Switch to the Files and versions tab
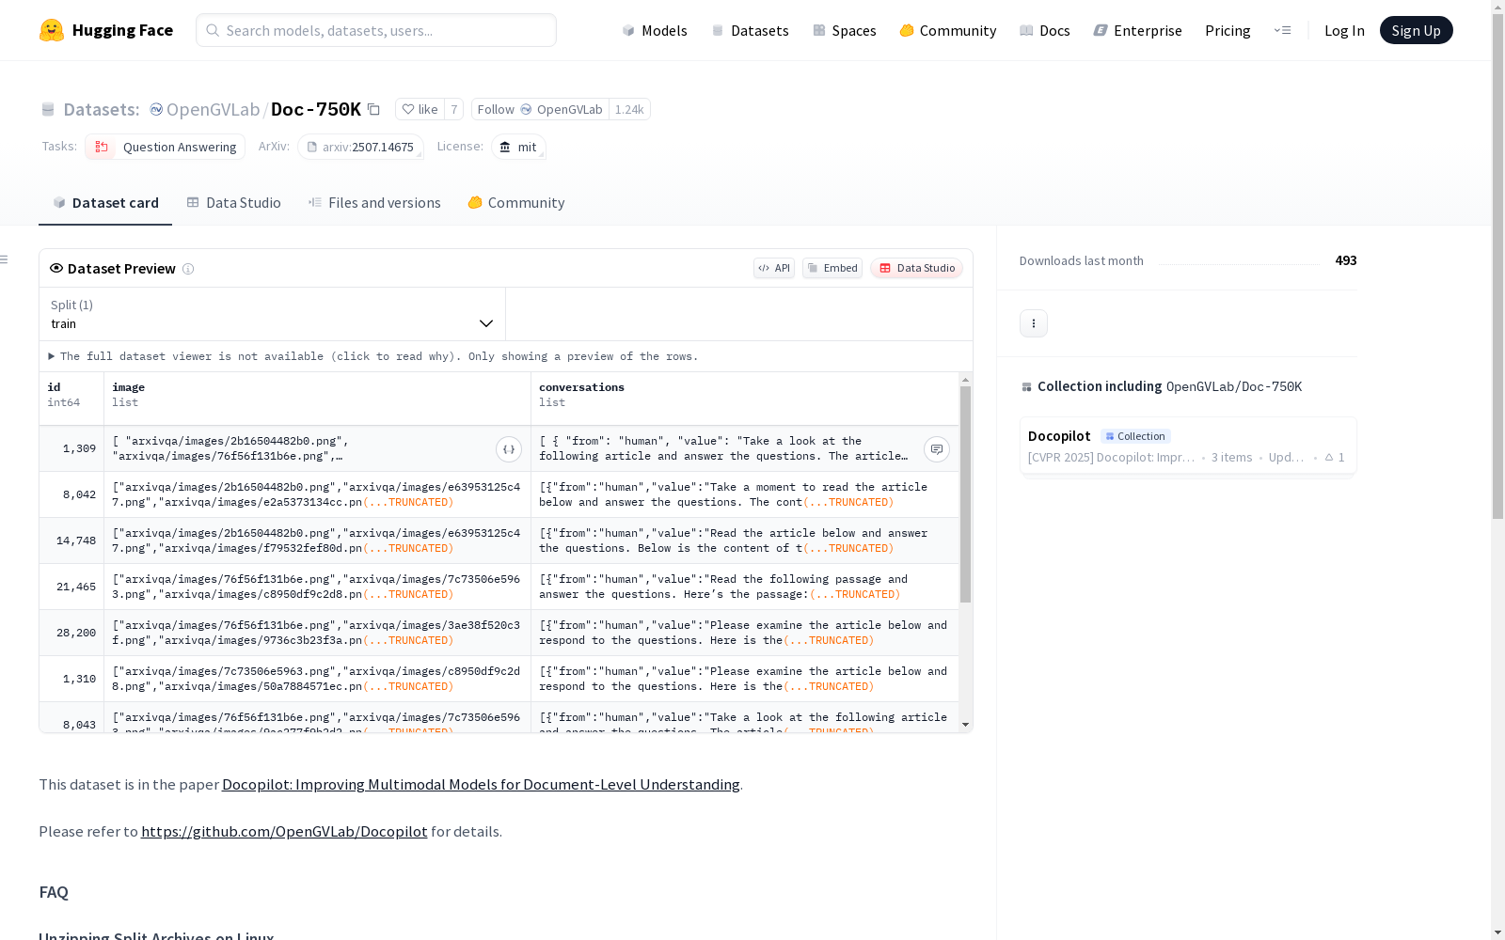The width and height of the screenshot is (1505, 940). (374, 203)
